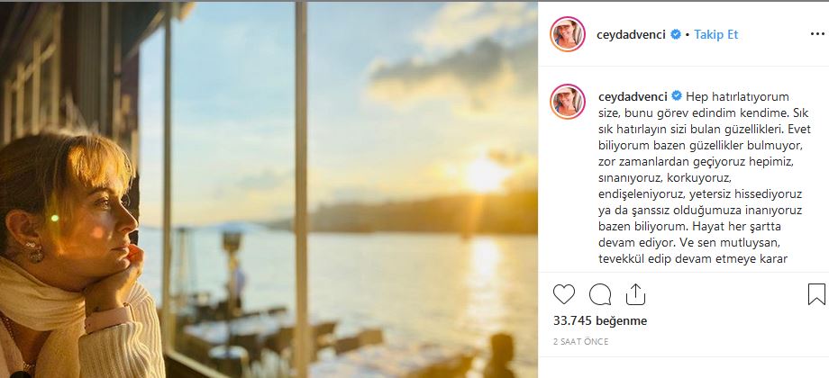Share the post using the share icon
The width and height of the screenshot is (829, 378).
[x=635, y=294]
